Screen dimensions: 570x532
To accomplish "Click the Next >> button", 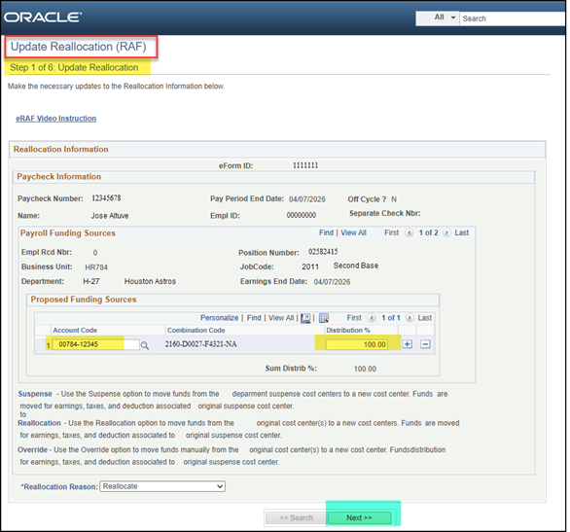I will click(359, 517).
